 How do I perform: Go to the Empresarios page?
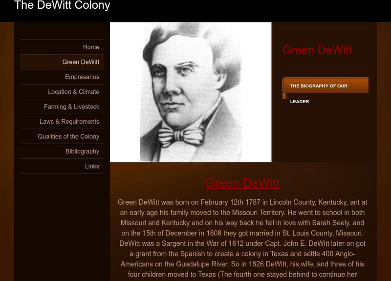pyautogui.click(x=62, y=77)
